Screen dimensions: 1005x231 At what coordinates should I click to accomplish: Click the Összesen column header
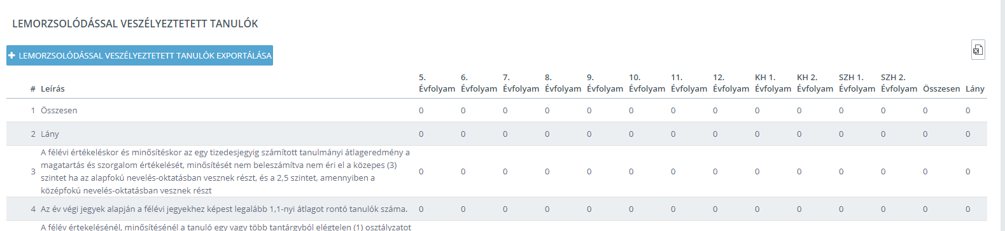point(941,89)
